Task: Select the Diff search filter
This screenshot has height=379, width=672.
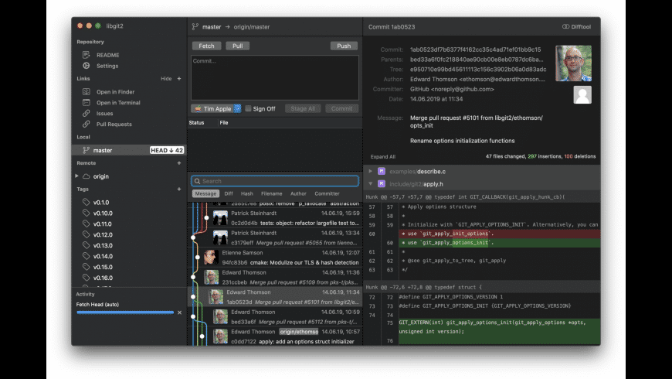Action: coord(229,193)
